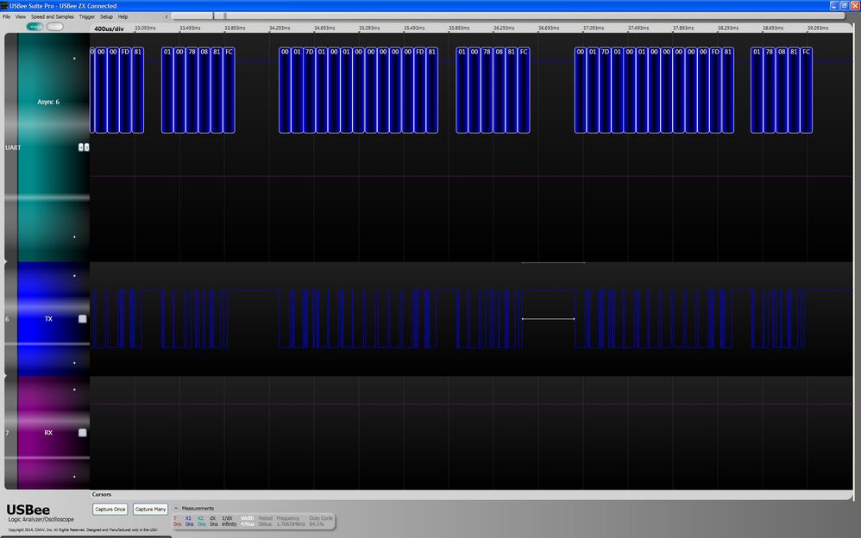
Task: Click the USBee logo at bottom left
Action: coord(28,510)
